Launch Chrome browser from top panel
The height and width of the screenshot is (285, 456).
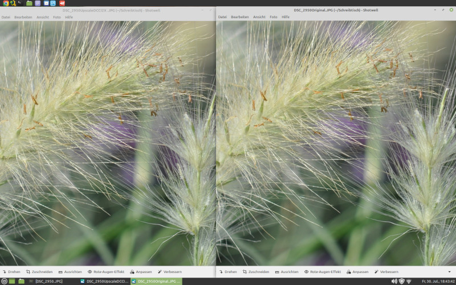5,3
